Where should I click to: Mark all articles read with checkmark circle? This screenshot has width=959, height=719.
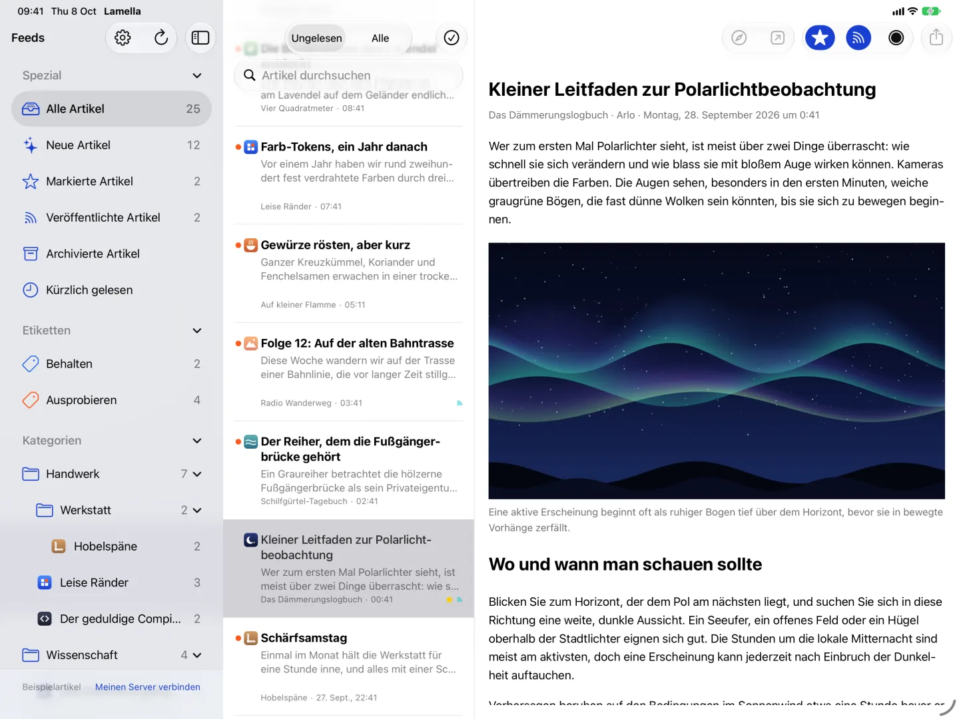452,38
